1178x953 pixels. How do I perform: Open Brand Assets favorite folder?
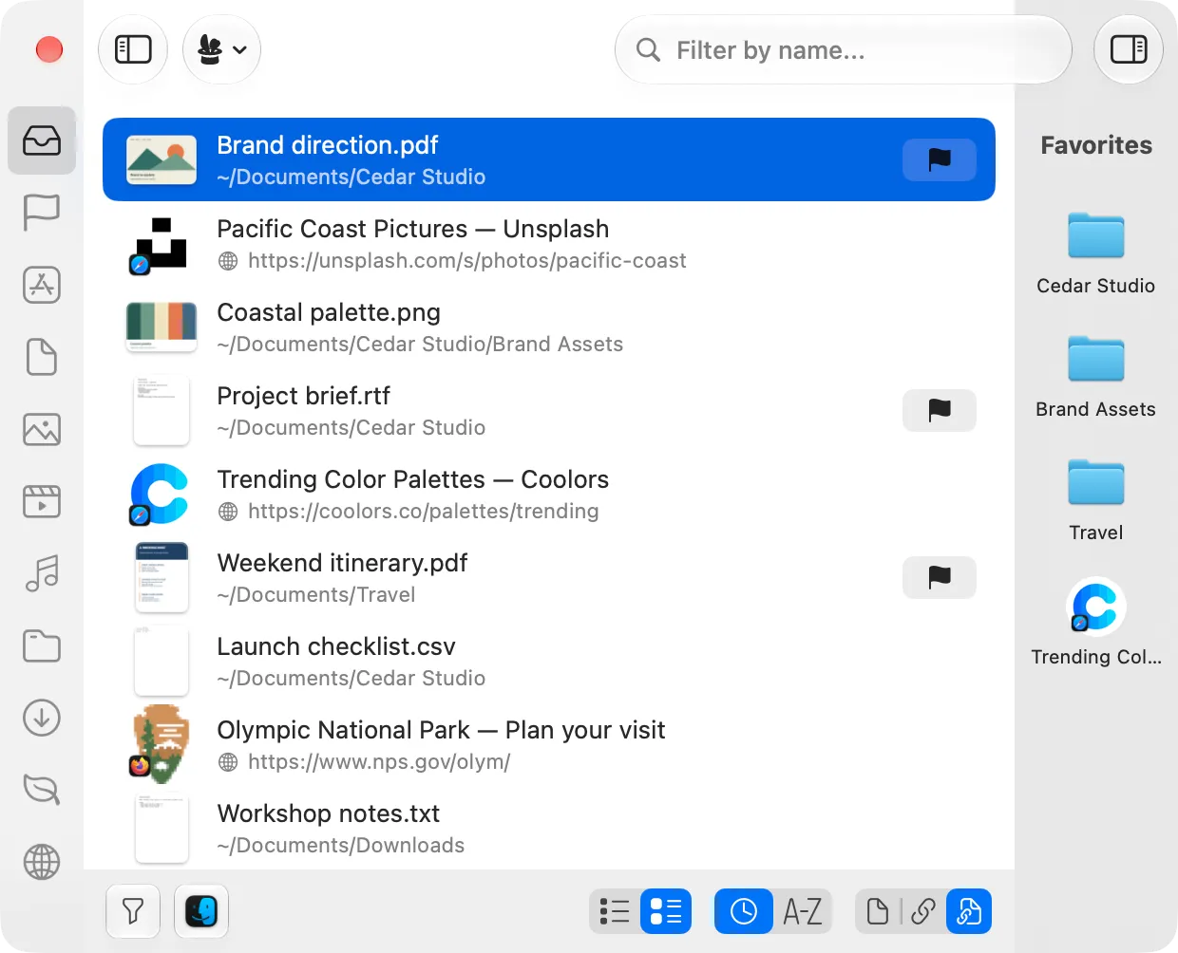tap(1096, 378)
